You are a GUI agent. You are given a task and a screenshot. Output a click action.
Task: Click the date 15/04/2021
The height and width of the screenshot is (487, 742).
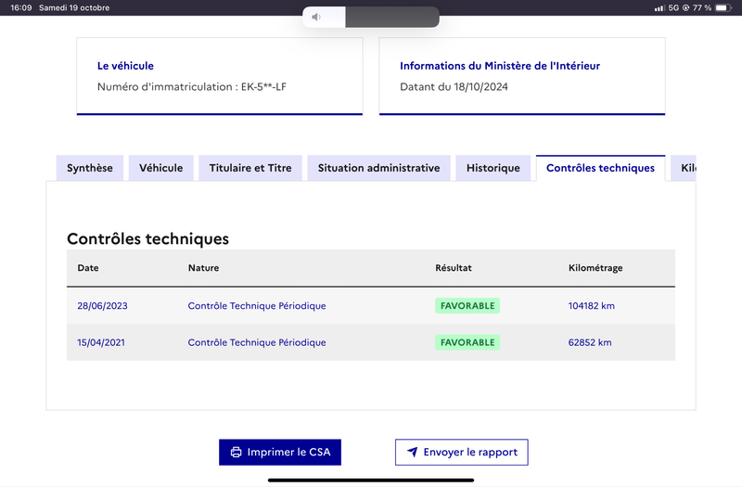click(x=101, y=342)
